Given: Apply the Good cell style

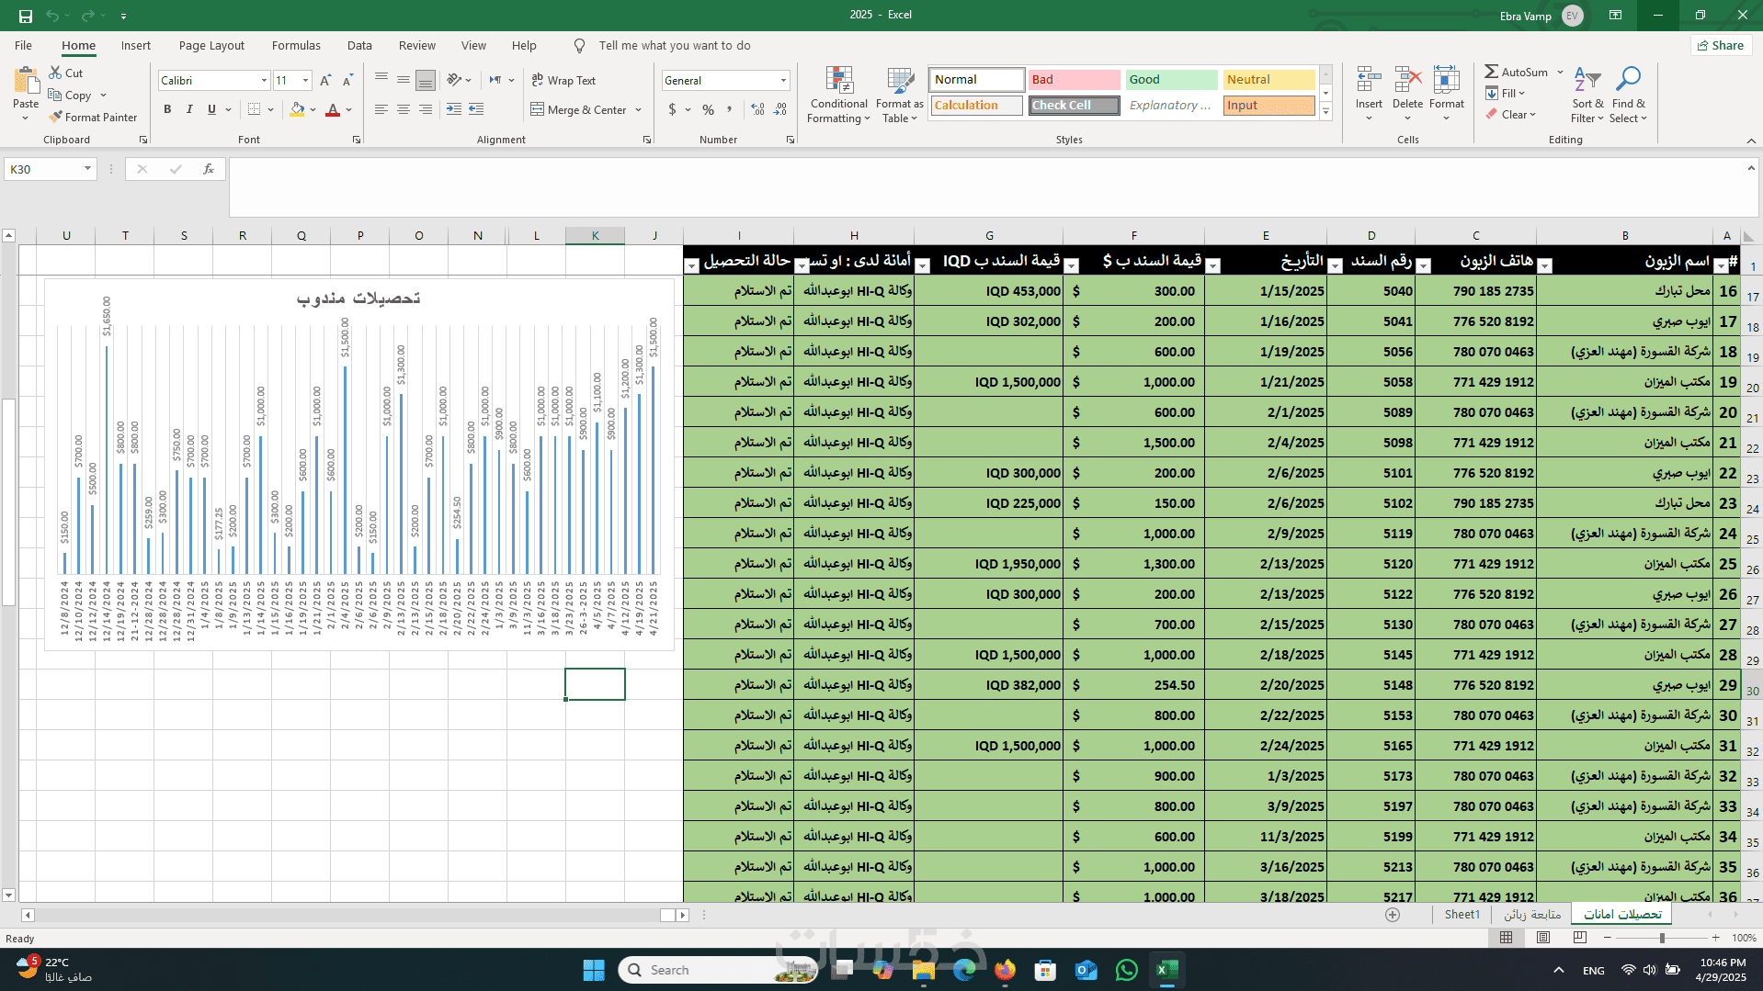Looking at the screenshot, I should 1171,80.
